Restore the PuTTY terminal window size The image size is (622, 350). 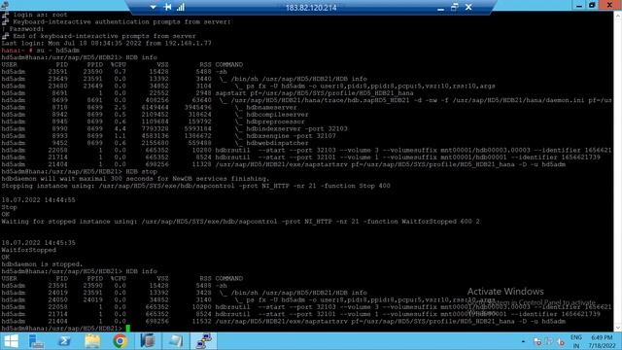coord(592,5)
